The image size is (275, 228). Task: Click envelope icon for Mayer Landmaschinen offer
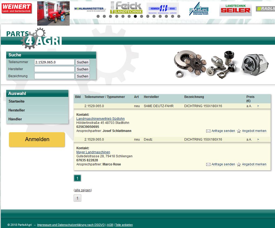pos(208,165)
